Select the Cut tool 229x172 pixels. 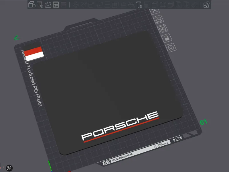point(108,5)
